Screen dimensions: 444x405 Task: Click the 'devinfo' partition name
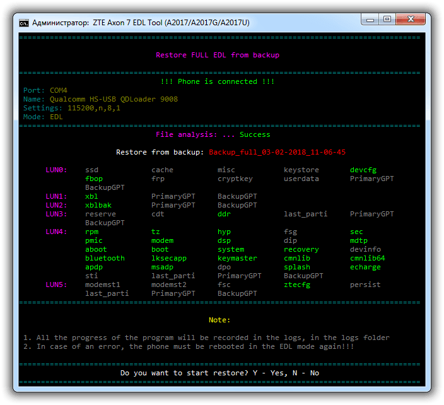click(366, 249)
